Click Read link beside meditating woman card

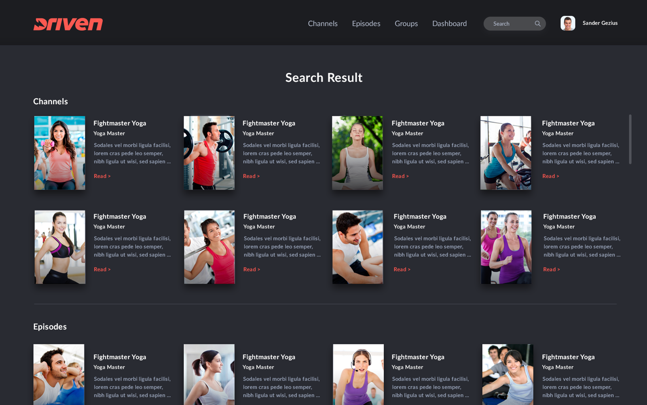400,176
